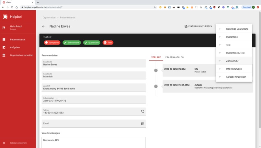Click the browser back arrow
The height and width of the screenshot is (148, 261).
(x=3, y=7)
